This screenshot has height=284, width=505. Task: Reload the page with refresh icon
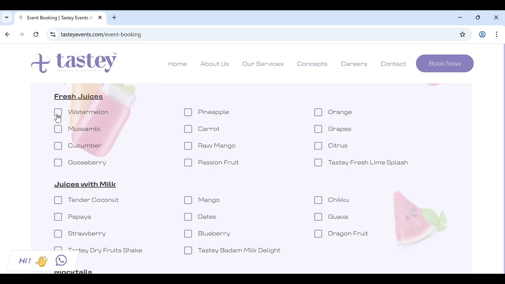pos(36,34)
